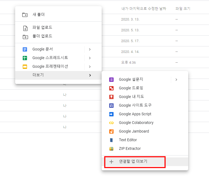Expand the Google 설문지 submenu arrow
The width and height of the screenshot is (209, 179).
pos(176,80)
